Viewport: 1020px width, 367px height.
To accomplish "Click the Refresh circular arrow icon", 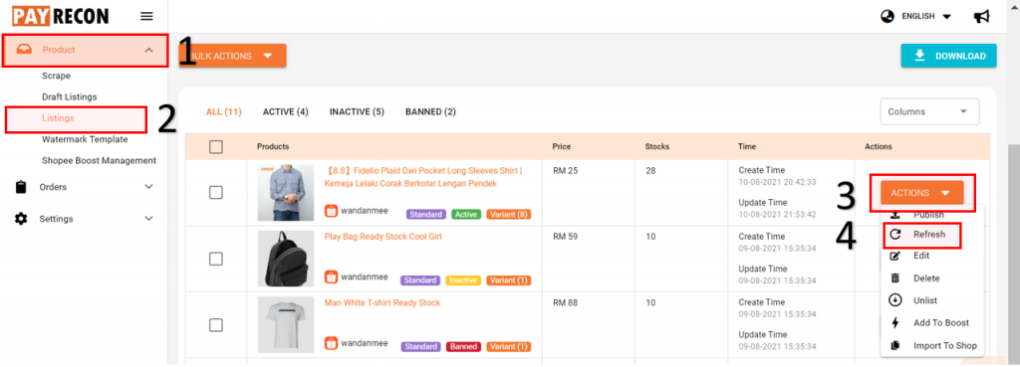I will point(895,235).
